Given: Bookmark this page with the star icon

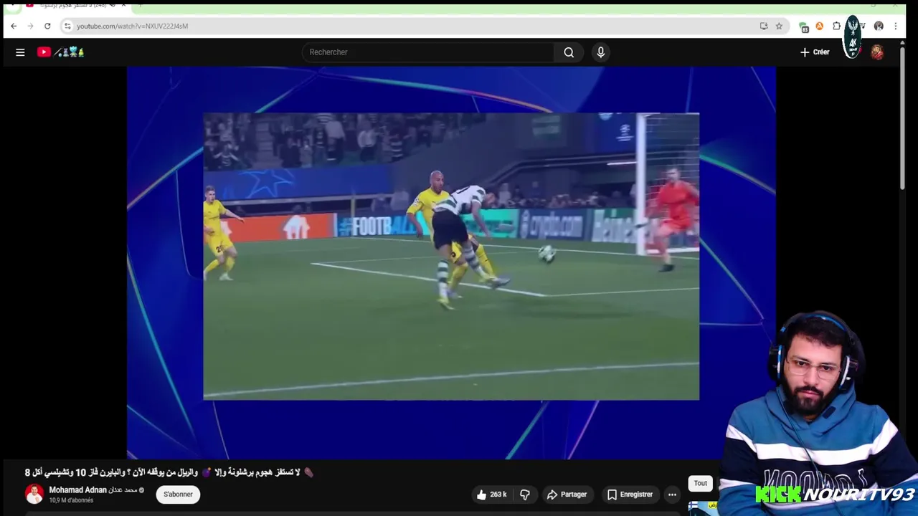Looking at the screenshot, I should [x=779, y=26].
